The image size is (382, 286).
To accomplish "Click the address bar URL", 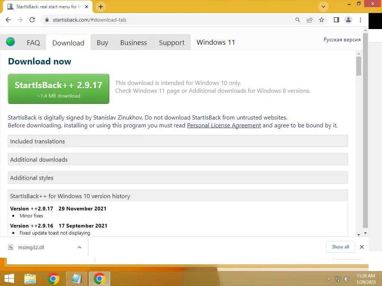I will 90,20.
